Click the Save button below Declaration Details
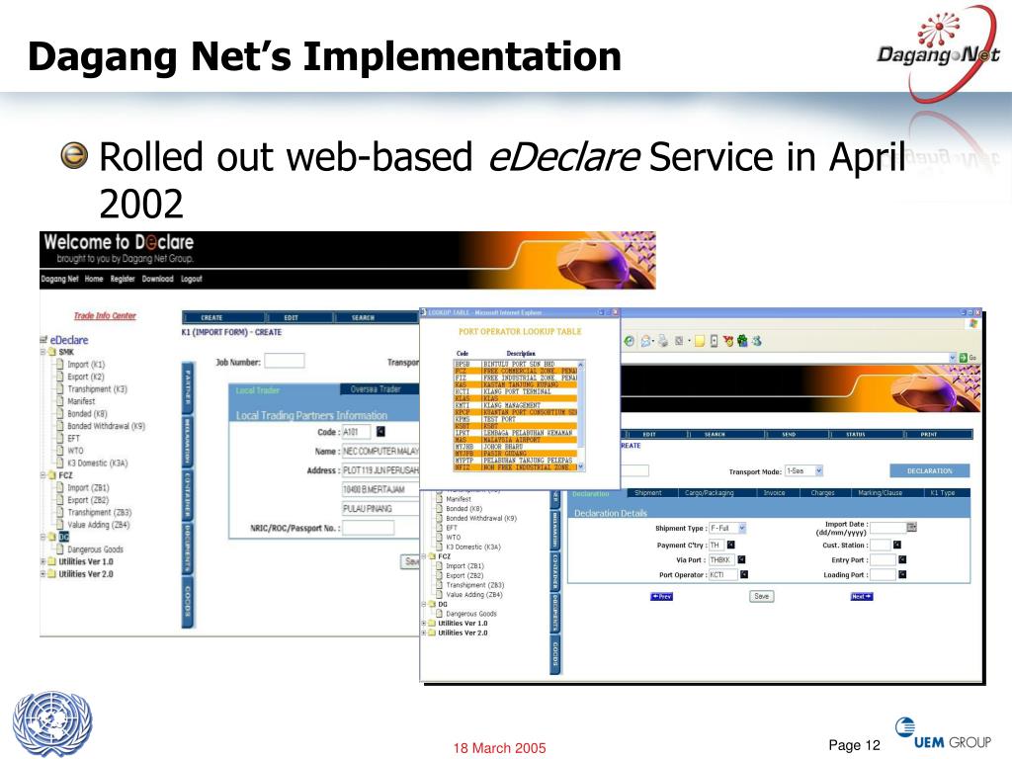The image size is (1012, 759). [762, 596]
